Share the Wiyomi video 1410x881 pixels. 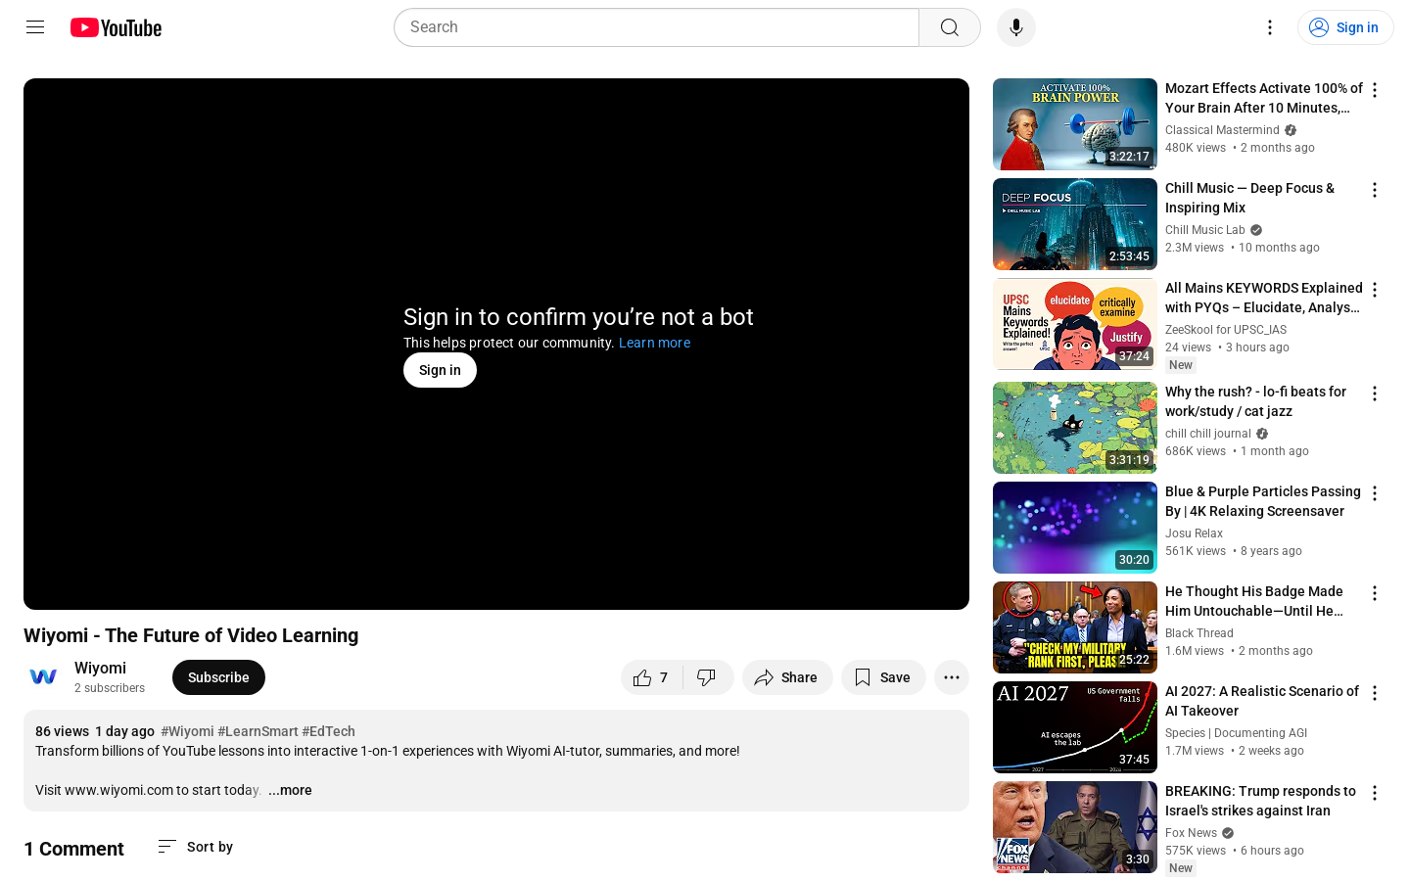click(x=787, y=677)
